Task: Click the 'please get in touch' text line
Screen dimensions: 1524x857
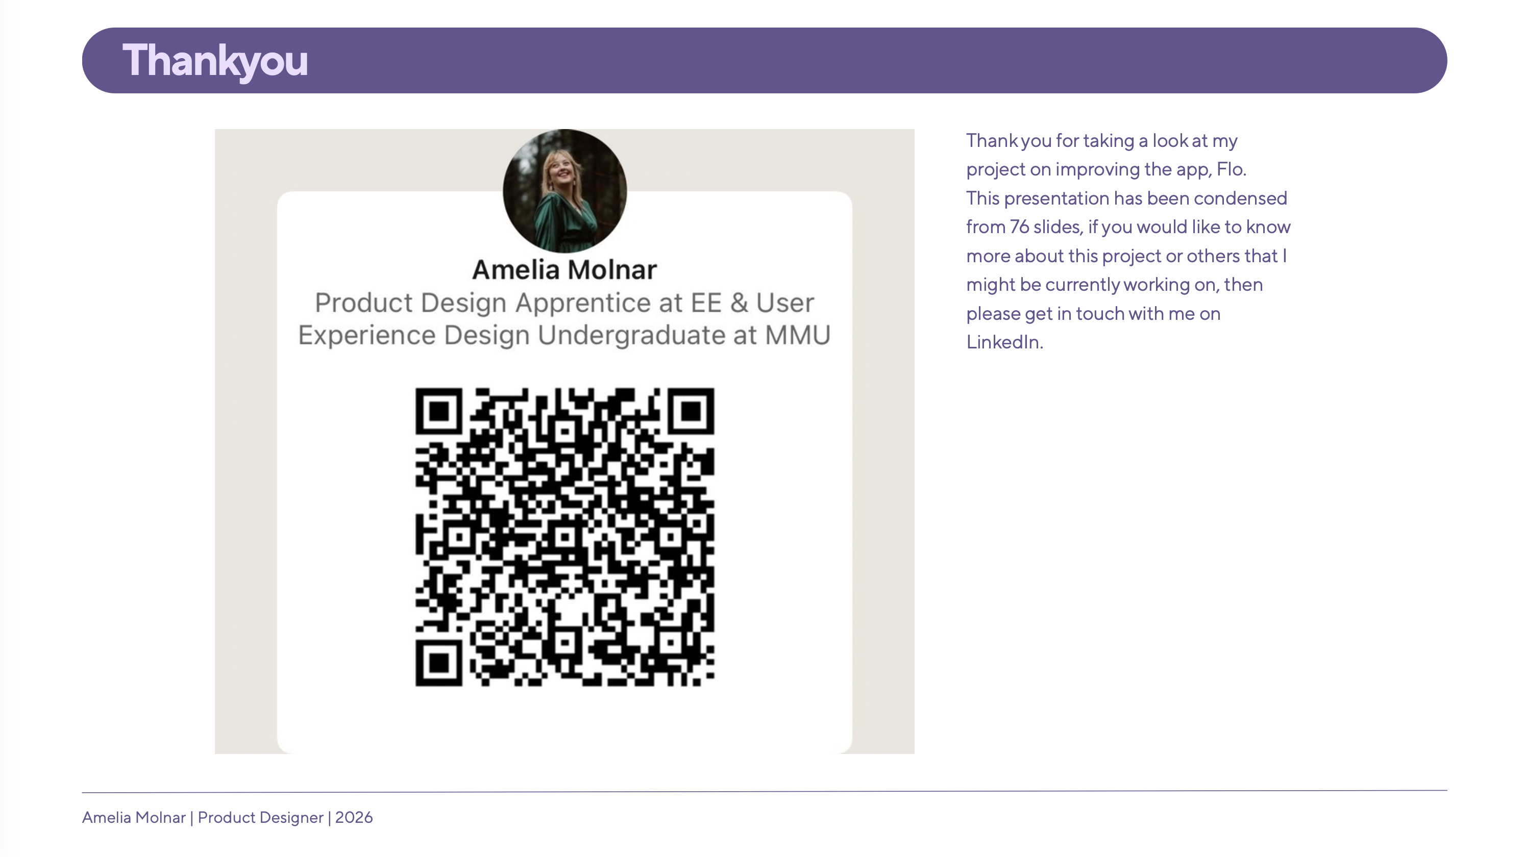Action: [1093, 313]
